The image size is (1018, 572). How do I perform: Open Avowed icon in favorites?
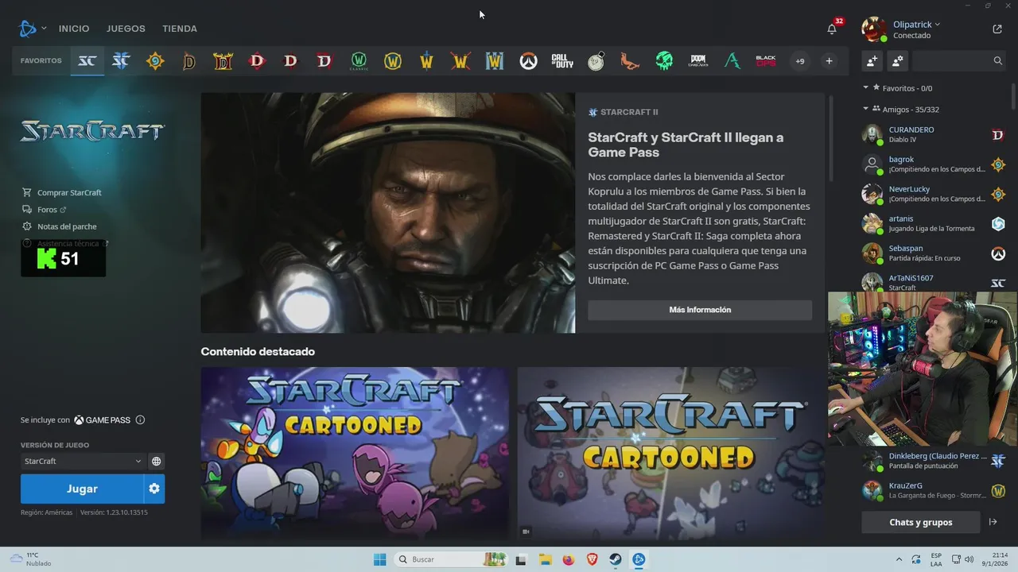coord(732,61)
